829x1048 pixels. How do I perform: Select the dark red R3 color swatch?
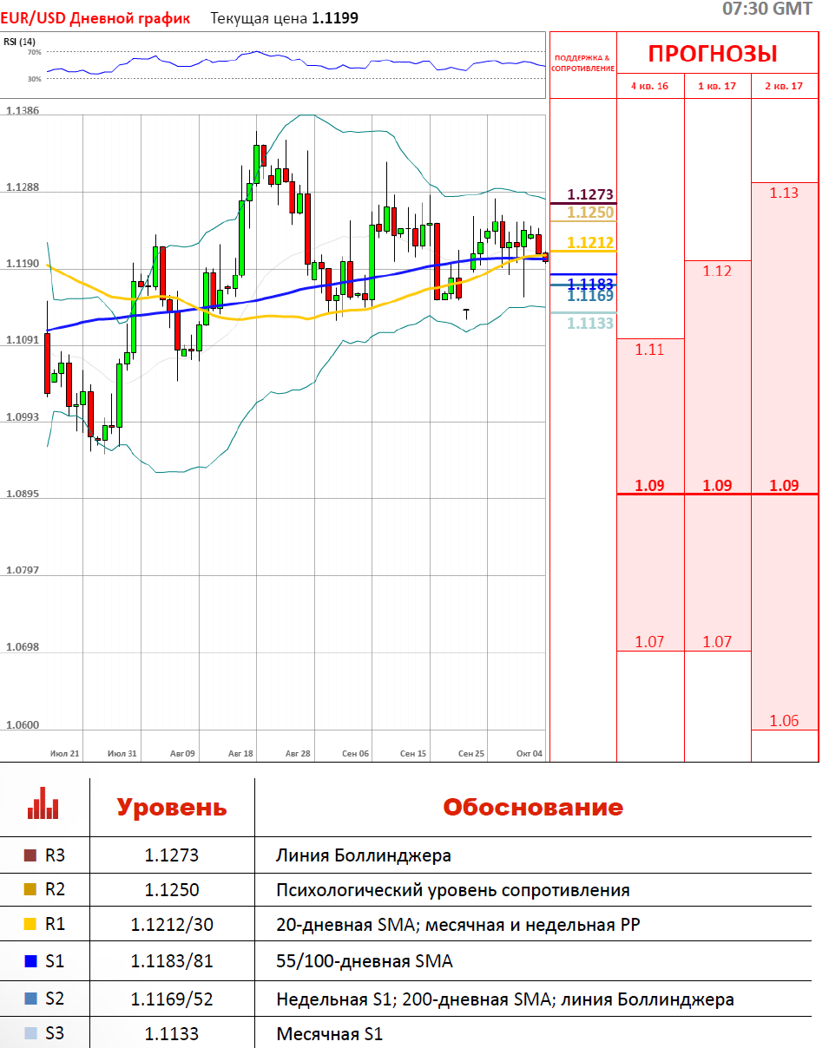[30, 856]
